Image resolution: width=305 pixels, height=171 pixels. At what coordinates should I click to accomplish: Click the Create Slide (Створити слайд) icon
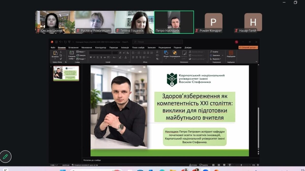pos(71,53)
